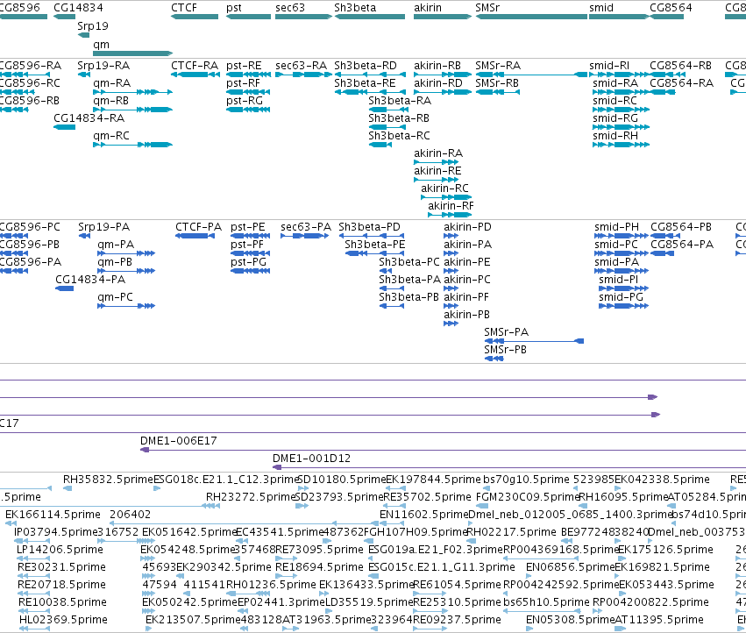Click transcript akirin-RA
Viewport: 746px width, 633px height.
(437, 162)
